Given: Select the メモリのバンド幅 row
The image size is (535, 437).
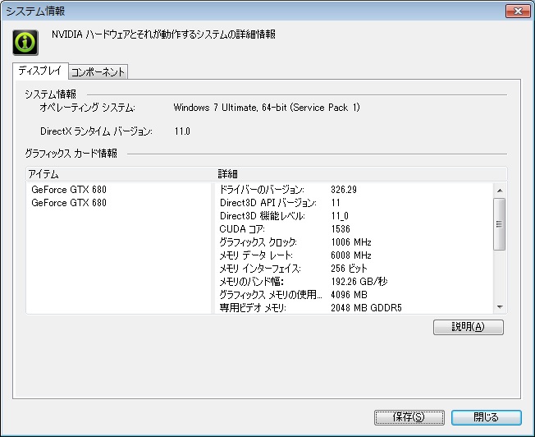Looking at the screenshot, I should (x=354, y=282).
